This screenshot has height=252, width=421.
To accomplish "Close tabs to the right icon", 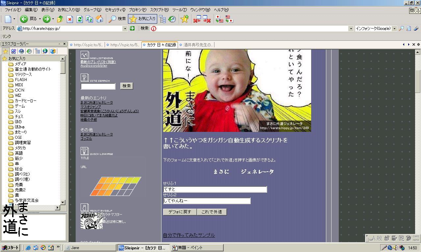I will click(x=207, y=19).
